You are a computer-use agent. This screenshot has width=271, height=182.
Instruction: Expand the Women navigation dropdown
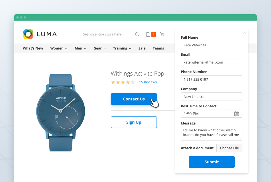click(x=59, y=48)
